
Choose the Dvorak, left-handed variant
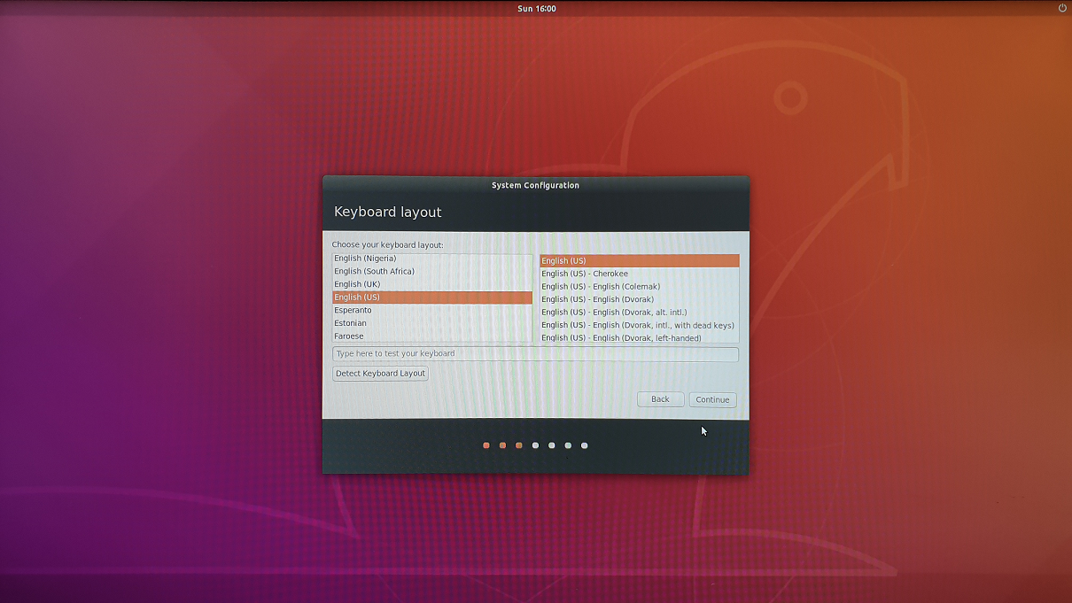639,337
